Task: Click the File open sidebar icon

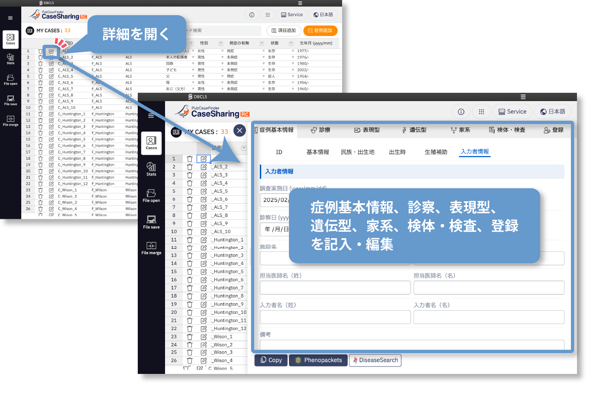Action: click(x=151, y=195)
